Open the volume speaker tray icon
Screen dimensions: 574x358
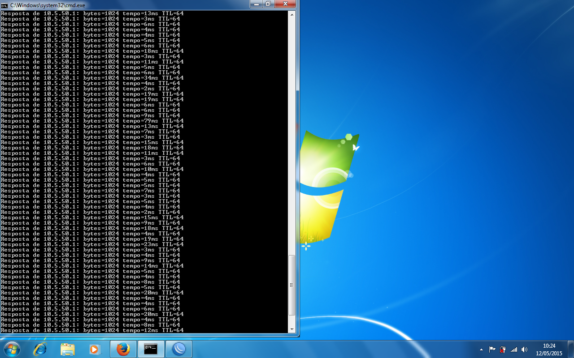pos(524,349)
